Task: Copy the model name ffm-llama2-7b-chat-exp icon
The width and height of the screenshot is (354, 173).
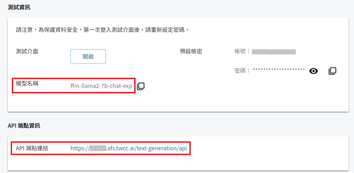Action: click(x=141, y=86)
